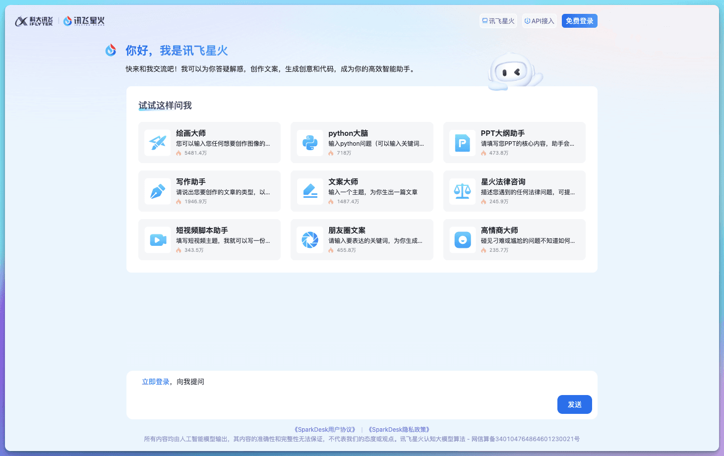Image resolution: width=724 pixels, height=456 pixels.
Task: Click the PPT大纲助手 description text
Action: tap(528, 144)
